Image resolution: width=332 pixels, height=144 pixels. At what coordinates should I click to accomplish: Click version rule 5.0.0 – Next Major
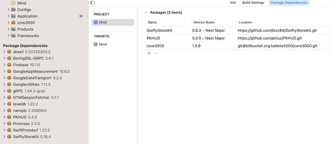(209, 38)
